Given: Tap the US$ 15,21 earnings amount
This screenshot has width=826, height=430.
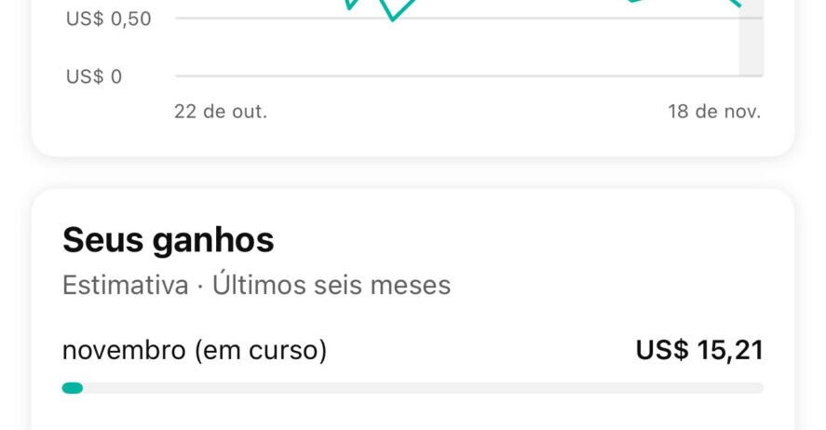Looking at the screenshot, I should click(699, 351).
